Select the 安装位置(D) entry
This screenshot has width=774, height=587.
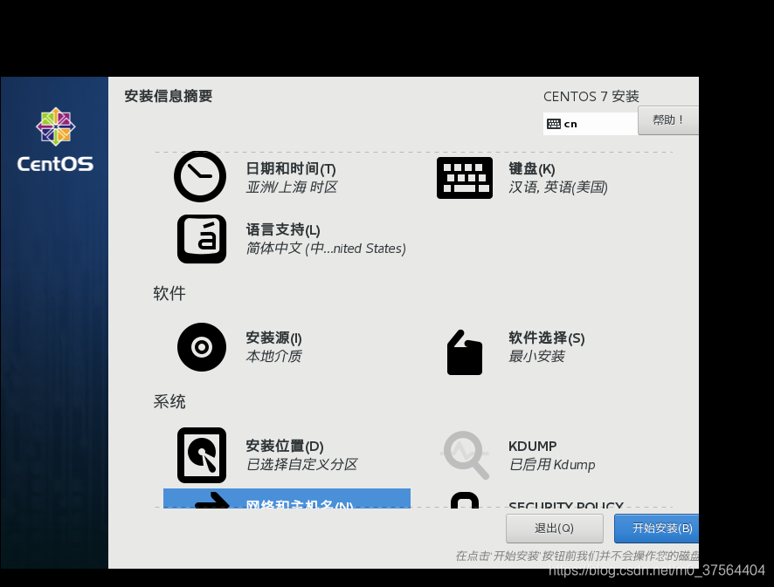[285, 446]
